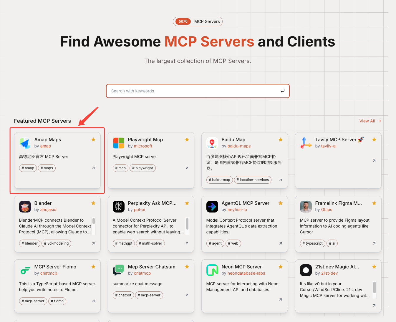Open the amap author link
The height and width of the screenshot is (322, 396).
(46, 146)
